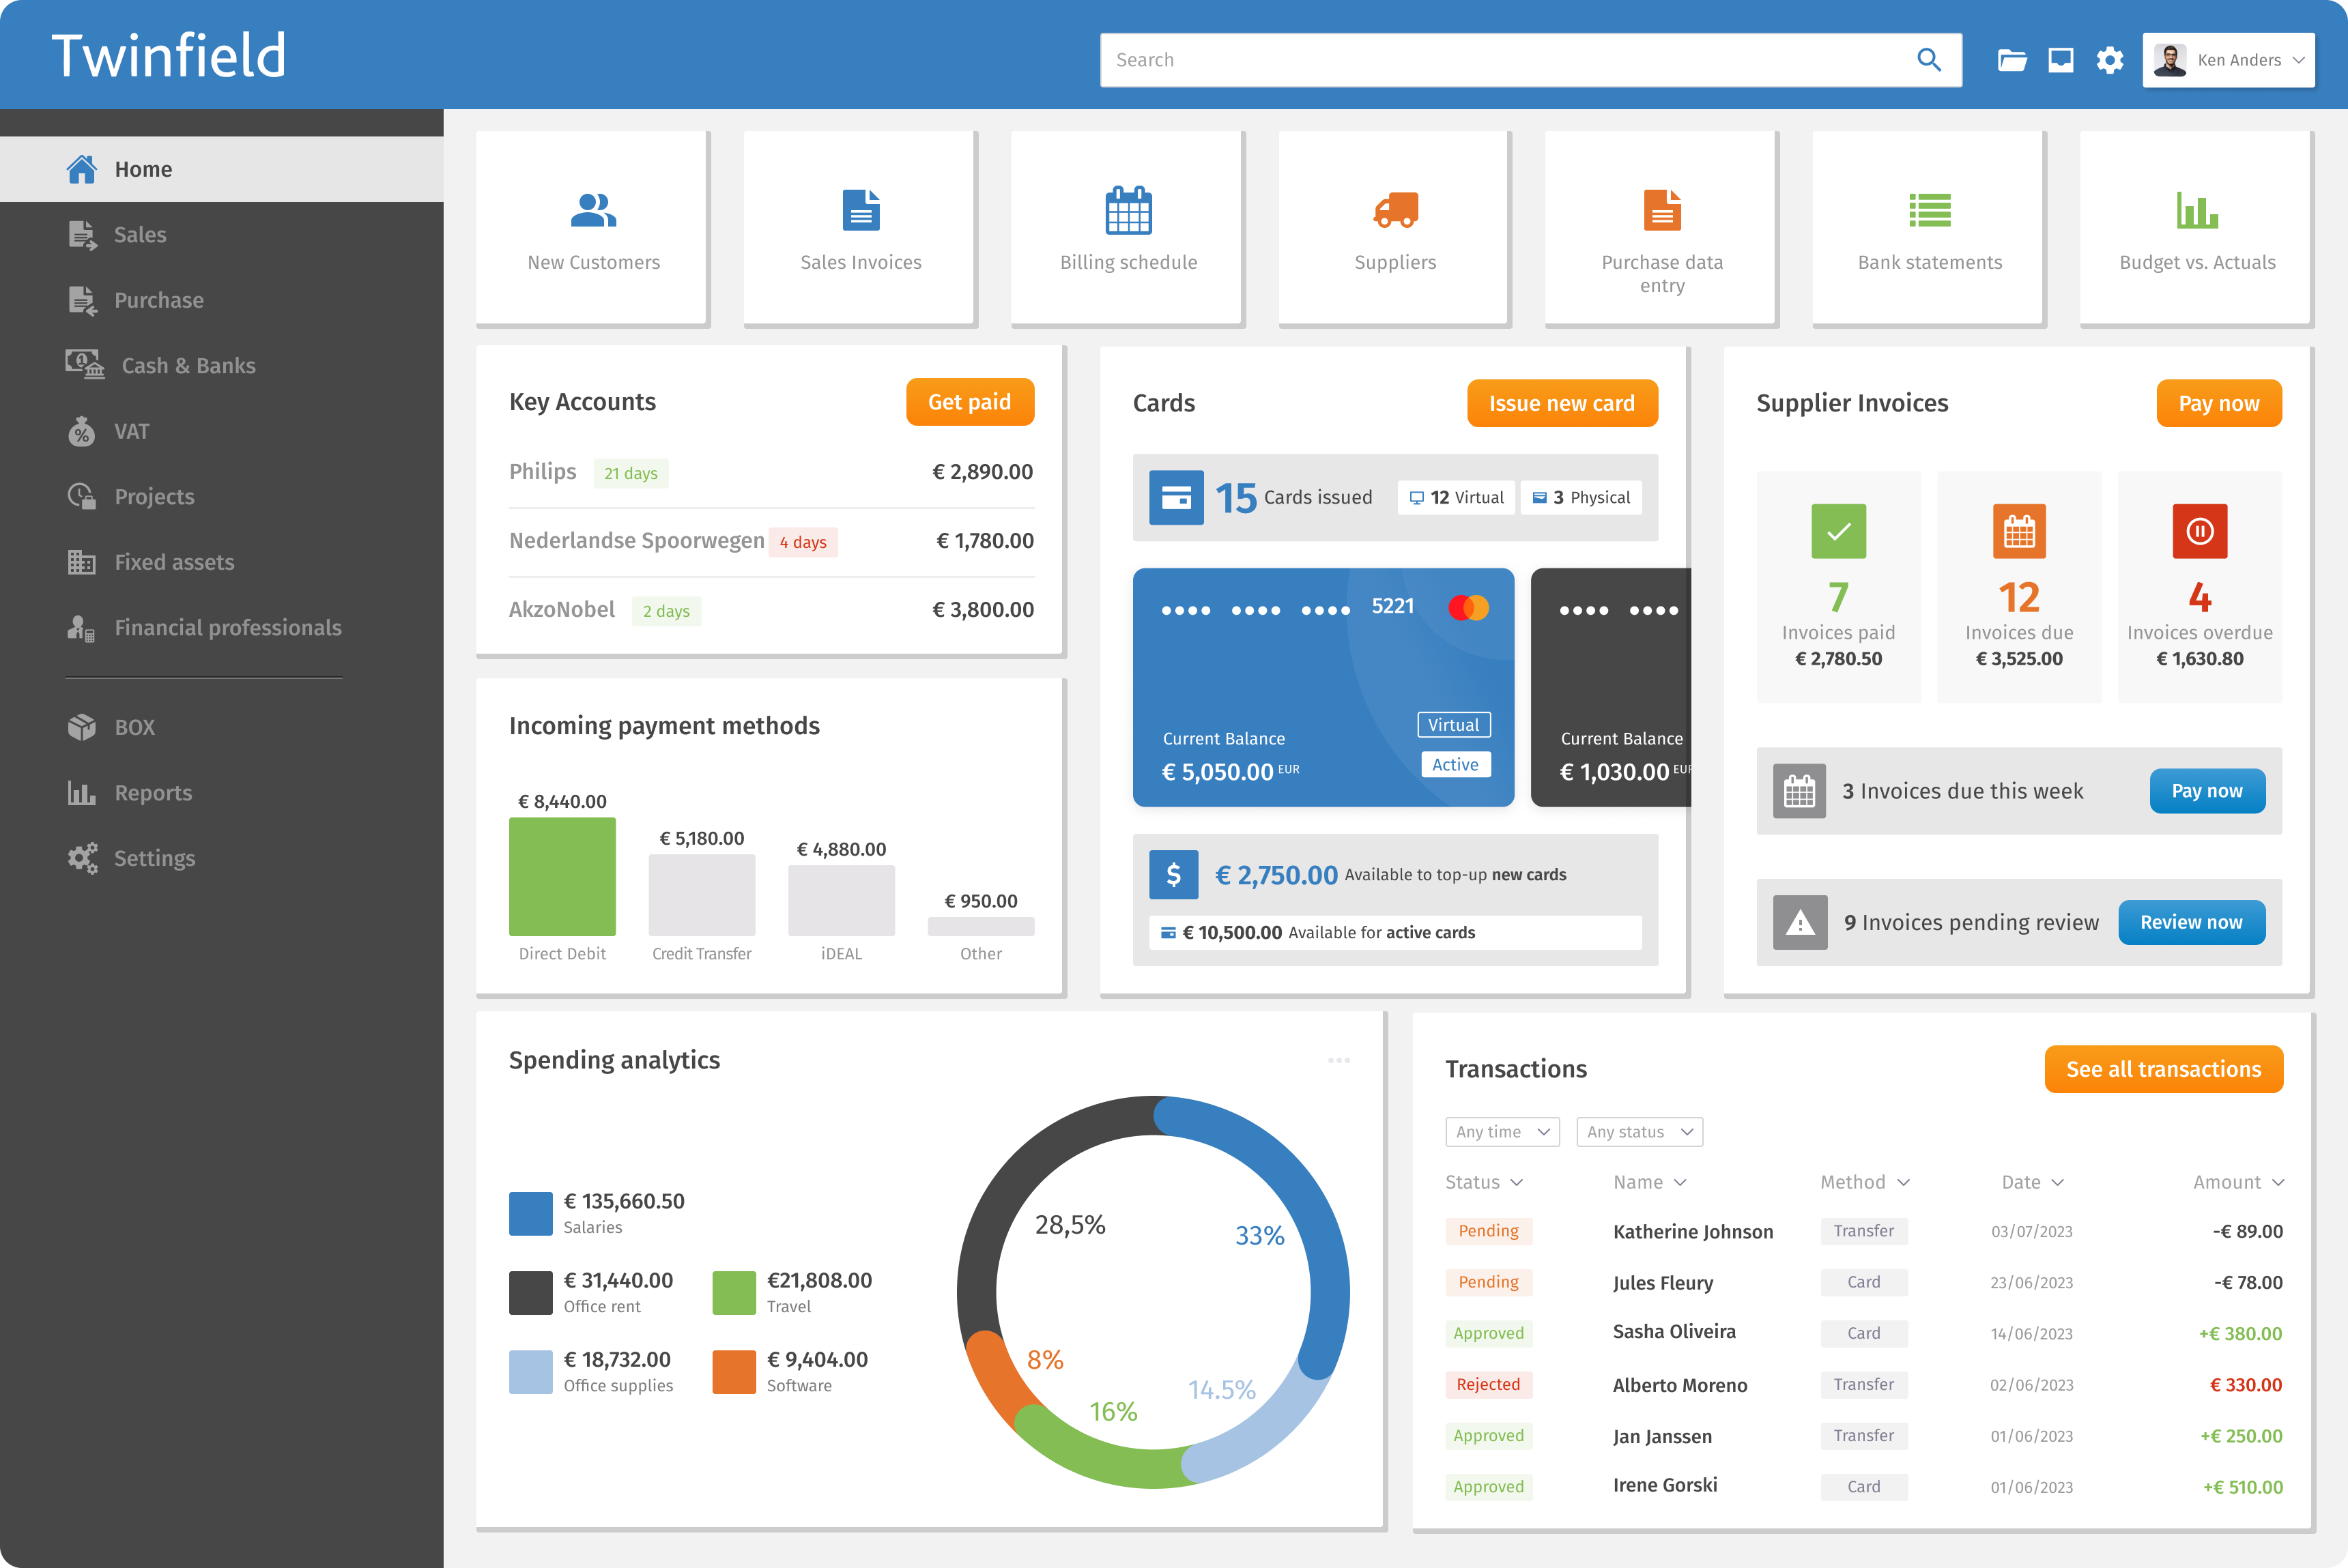This screenshot has width=2348, height=1568.
Task: Open the Ken Anders user menu
Action: point(2229,60)
